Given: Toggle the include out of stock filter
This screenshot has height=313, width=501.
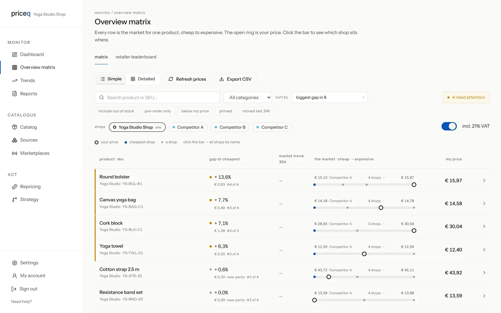Looking at the screenshot, I should point(116,111).
